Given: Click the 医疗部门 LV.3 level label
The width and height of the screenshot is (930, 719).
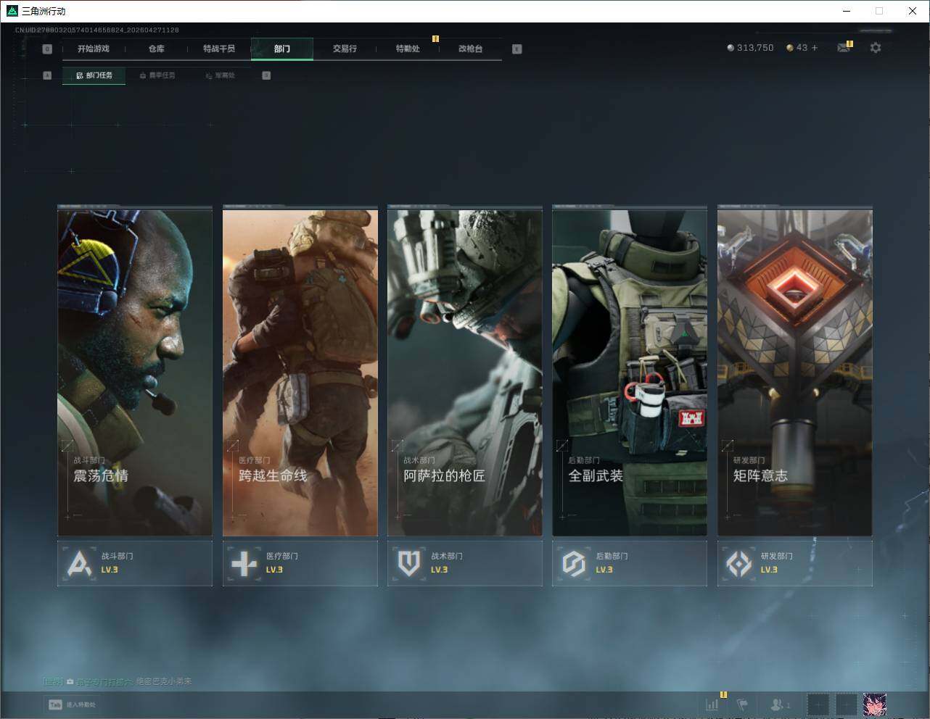Looking at the screenshot, I should click(274, 570).
